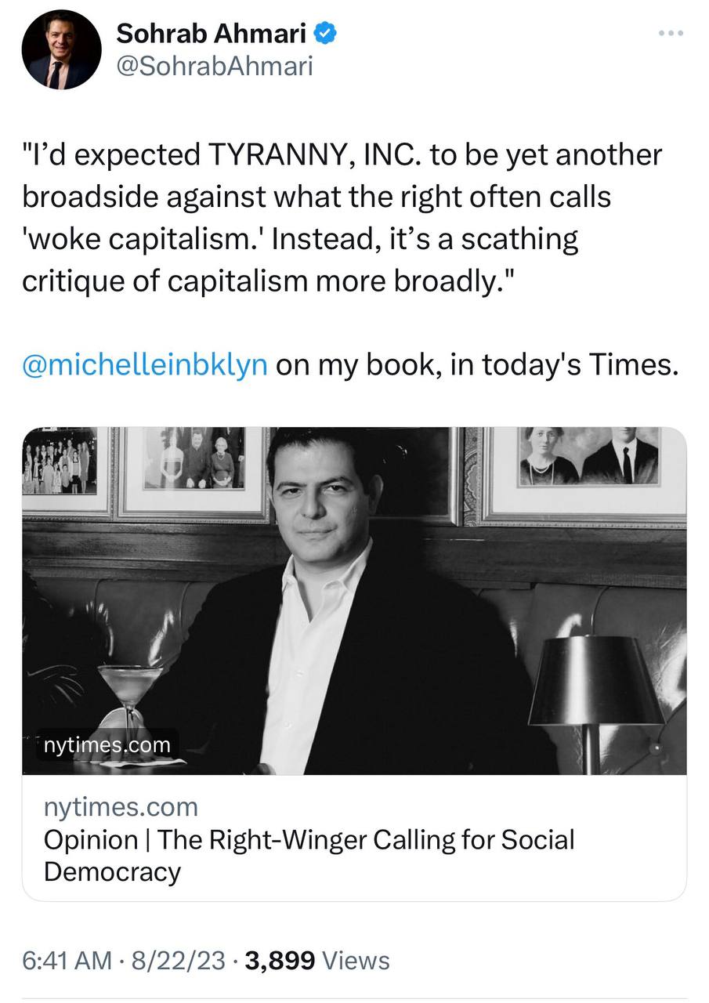Open the @SohrabAhmari handle link
The image size is (709, 1003).
click(x=214, y=67)
